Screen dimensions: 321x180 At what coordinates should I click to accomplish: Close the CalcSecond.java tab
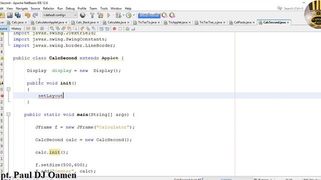tap(288, 22)
